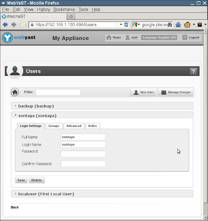Select the WebYaST browser tab
208x221 pixels.
[34, 17]
